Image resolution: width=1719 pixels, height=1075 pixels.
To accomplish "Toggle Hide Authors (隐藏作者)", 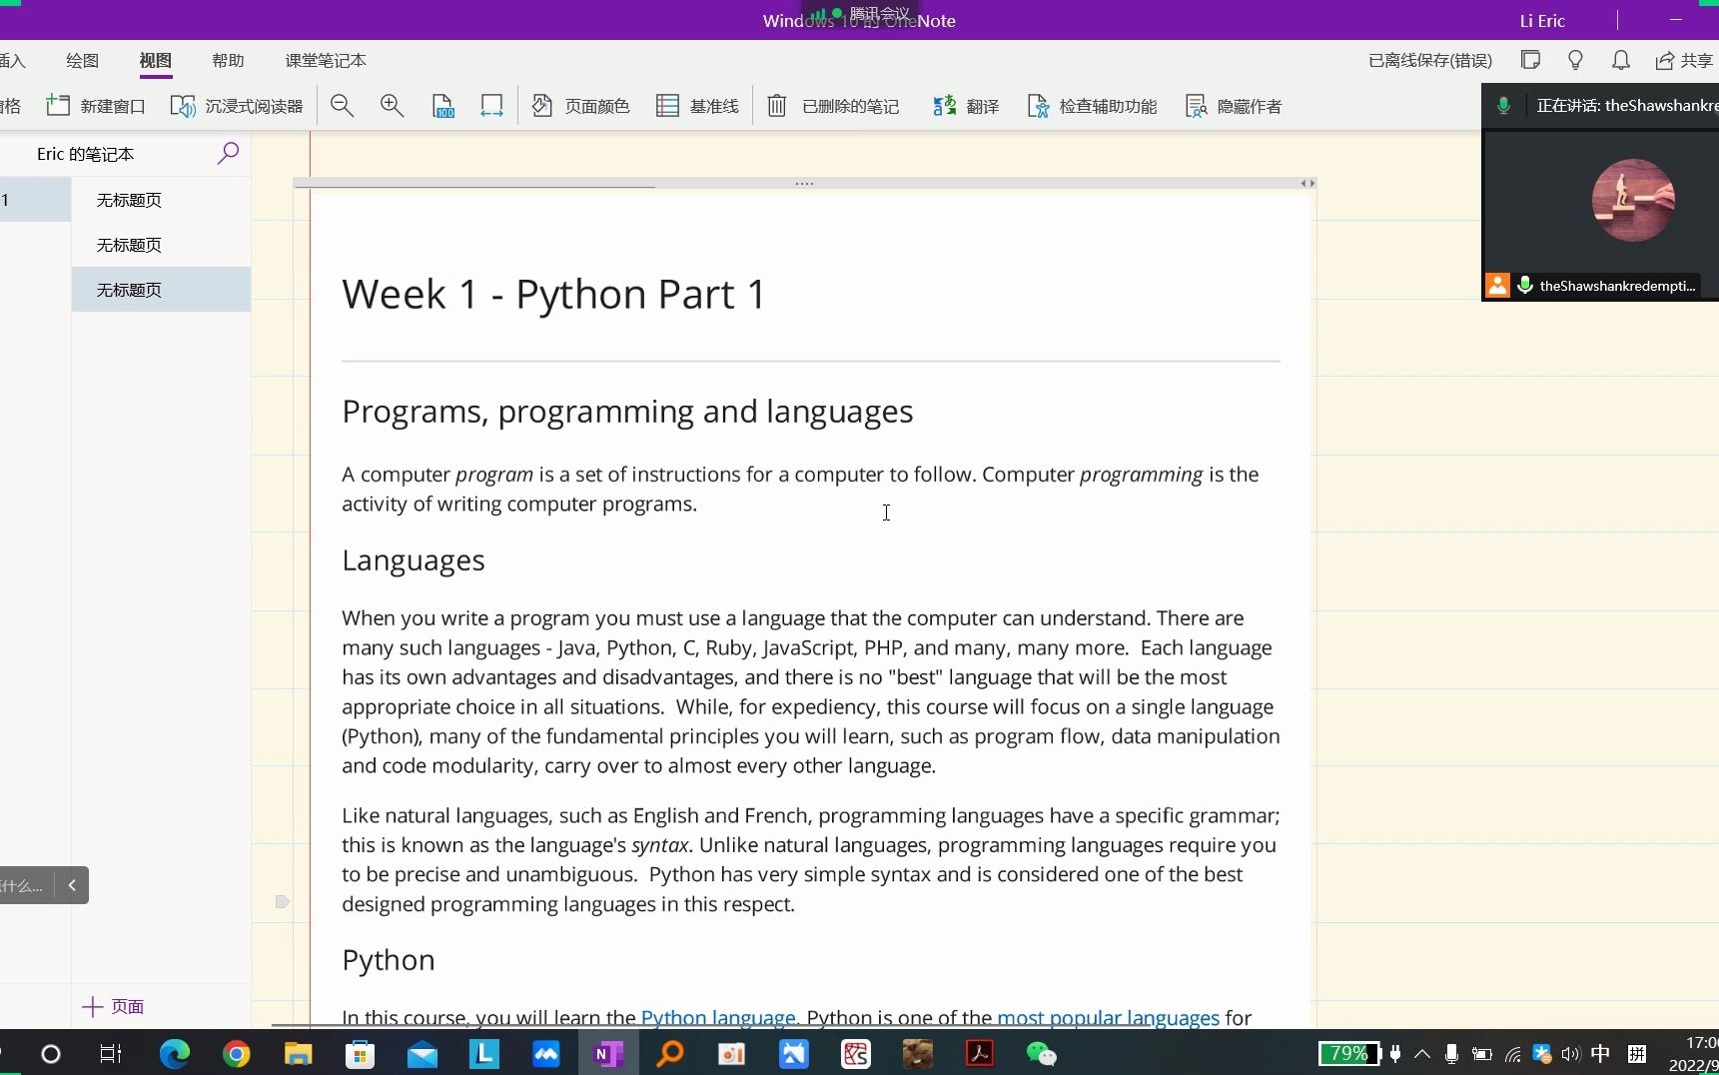I will [1233, 106].
